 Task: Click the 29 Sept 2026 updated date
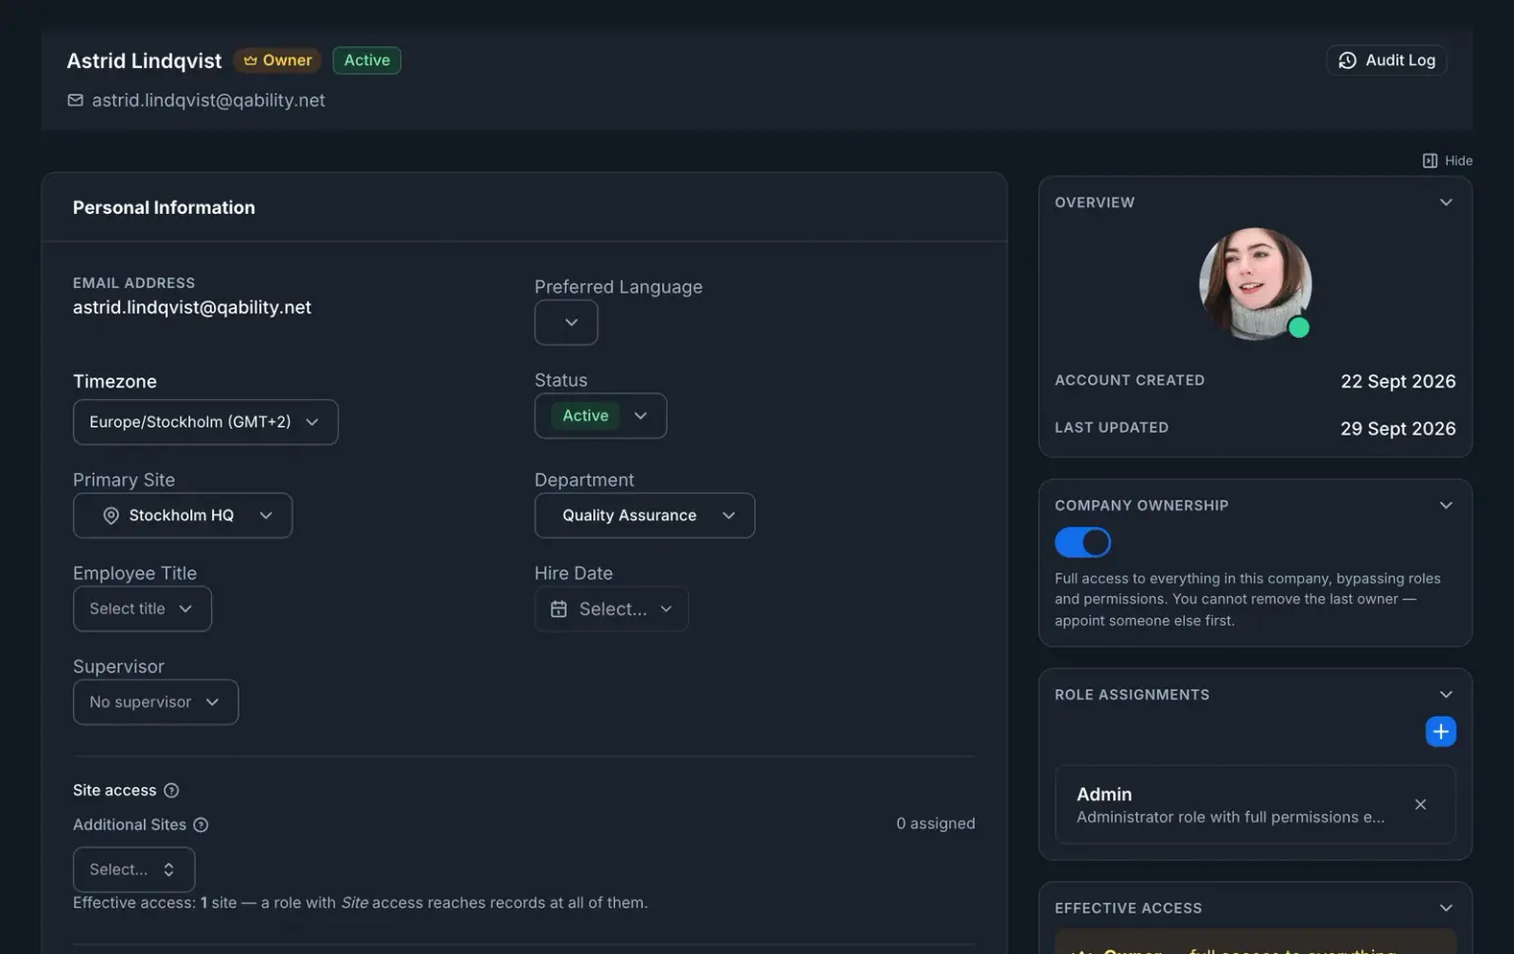[x=1398, y=429]
